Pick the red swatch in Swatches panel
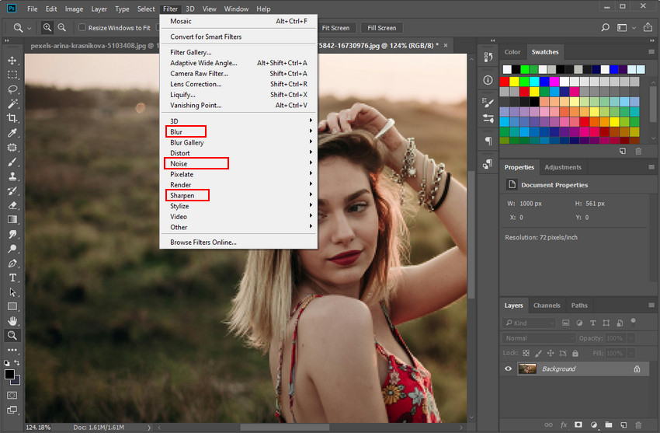The image size is (660, 433). [505, 82]
